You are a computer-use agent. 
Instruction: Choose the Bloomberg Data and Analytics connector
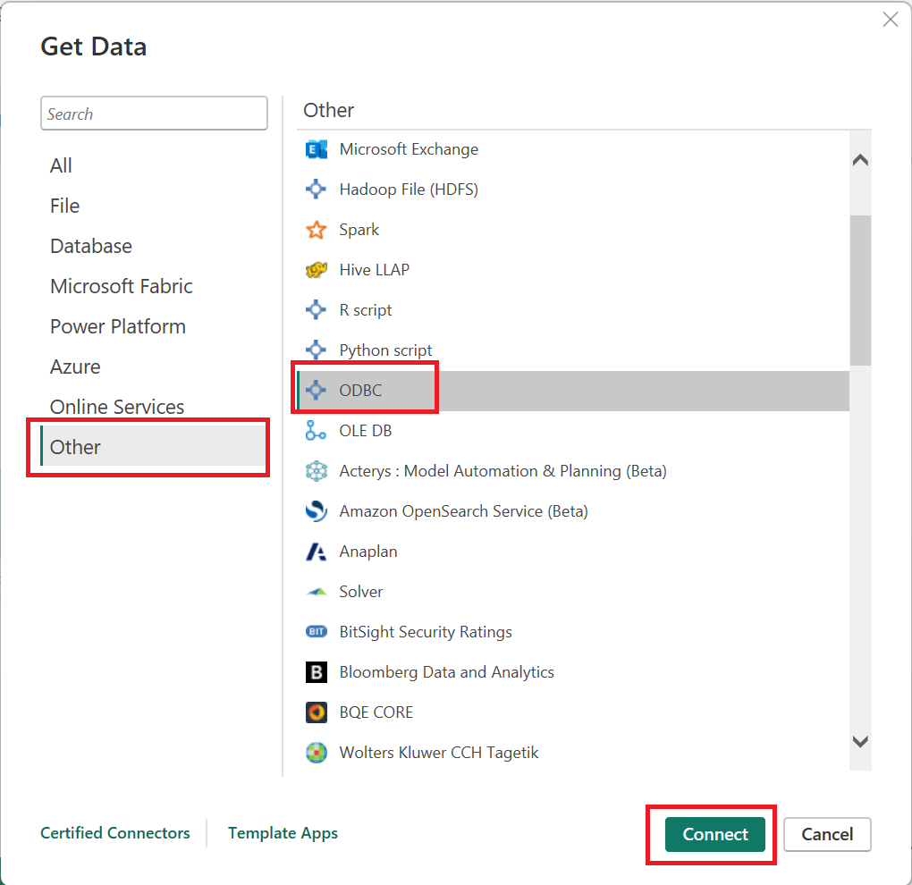(446, 671)
